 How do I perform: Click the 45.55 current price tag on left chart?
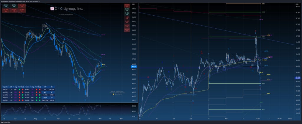click(x=134, y=66)
